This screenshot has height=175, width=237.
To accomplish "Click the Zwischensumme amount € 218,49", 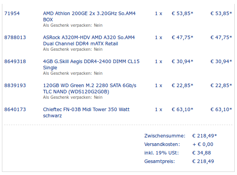I will [204, 136].
